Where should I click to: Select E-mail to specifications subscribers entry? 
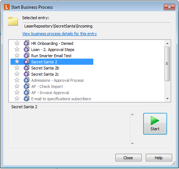click(x=61, y=99)
